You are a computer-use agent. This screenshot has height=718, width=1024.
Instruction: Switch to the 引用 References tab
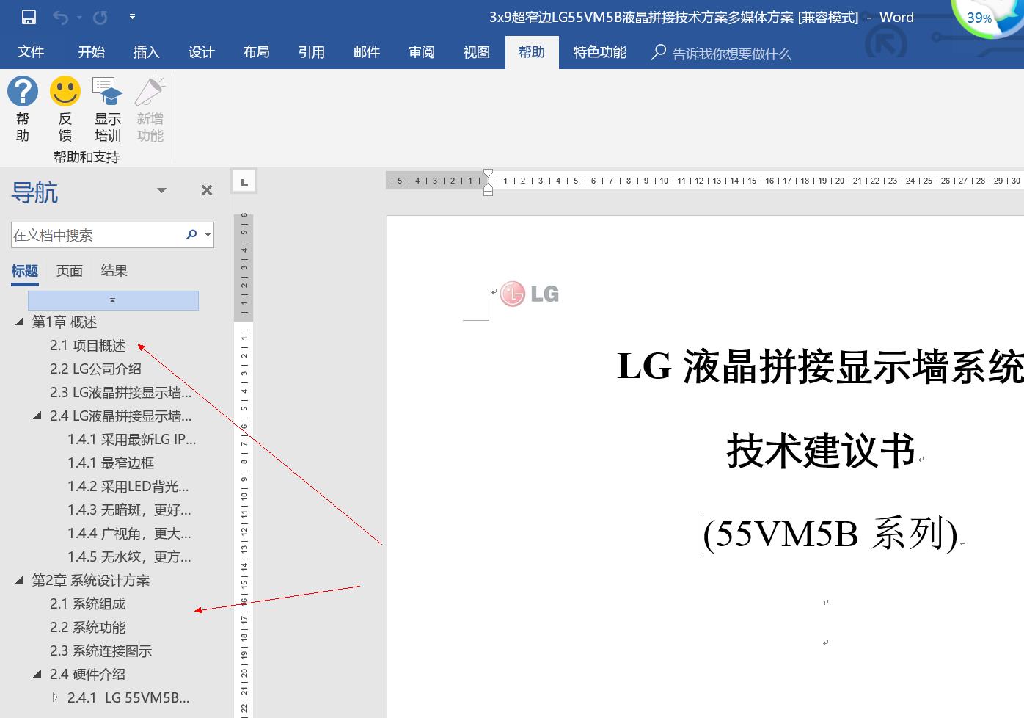[x=311, y=52]
